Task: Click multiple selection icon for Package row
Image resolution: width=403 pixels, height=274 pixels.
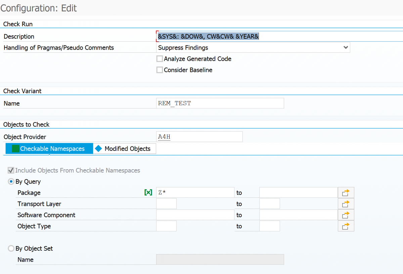Action: click(x=346, y=193)
